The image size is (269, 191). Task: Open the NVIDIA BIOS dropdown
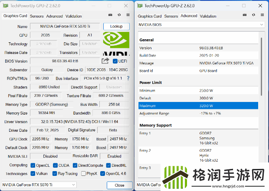pos(200,25)
